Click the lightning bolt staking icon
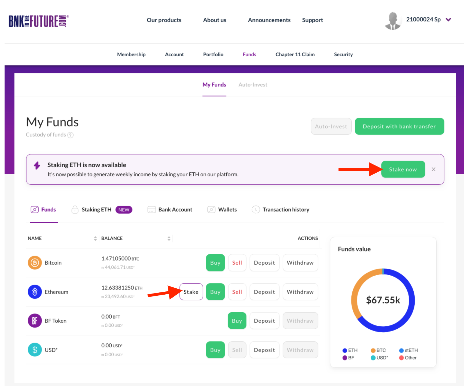 click(x=37, y=165)
